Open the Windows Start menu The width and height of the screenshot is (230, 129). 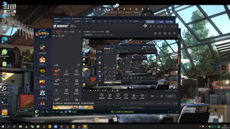pyautogui.click(x=3, y=126)
